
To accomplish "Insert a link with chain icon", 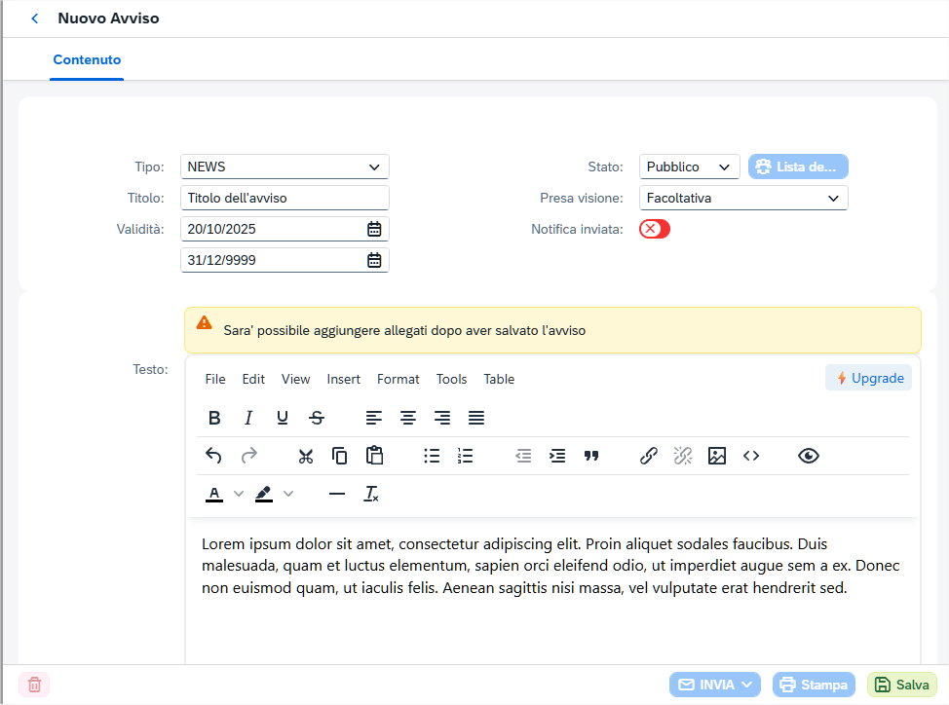I will pyautogui.click(x=649, y=456).
